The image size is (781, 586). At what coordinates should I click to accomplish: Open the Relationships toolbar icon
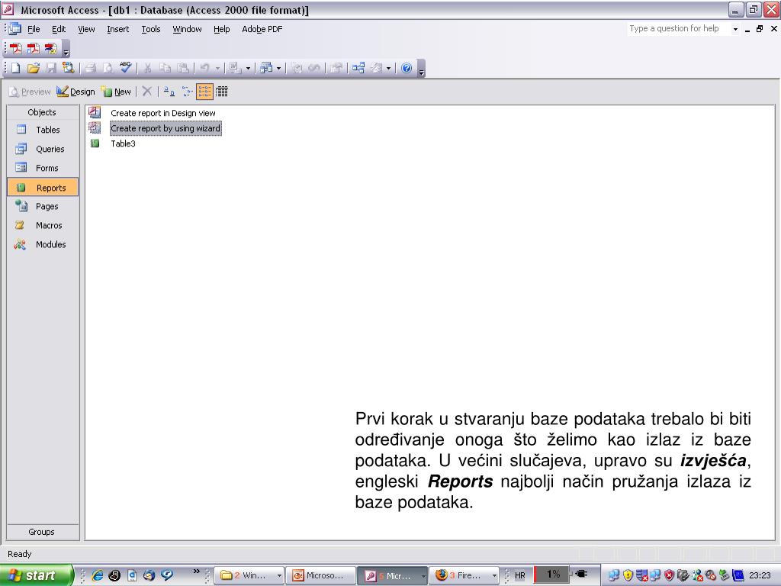(x=358, y=68)
